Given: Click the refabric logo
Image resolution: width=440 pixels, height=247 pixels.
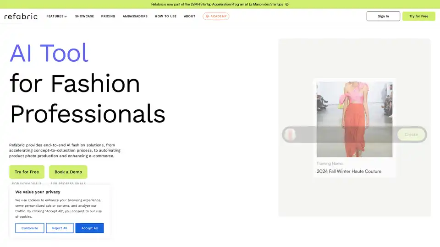Looking at the screenshot, I should 21,16.
